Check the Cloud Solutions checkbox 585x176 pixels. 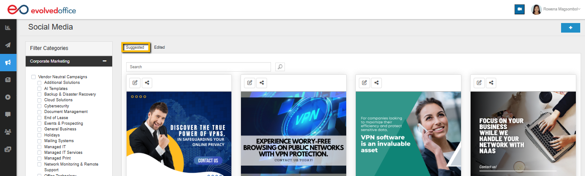(x=40, y=100)
